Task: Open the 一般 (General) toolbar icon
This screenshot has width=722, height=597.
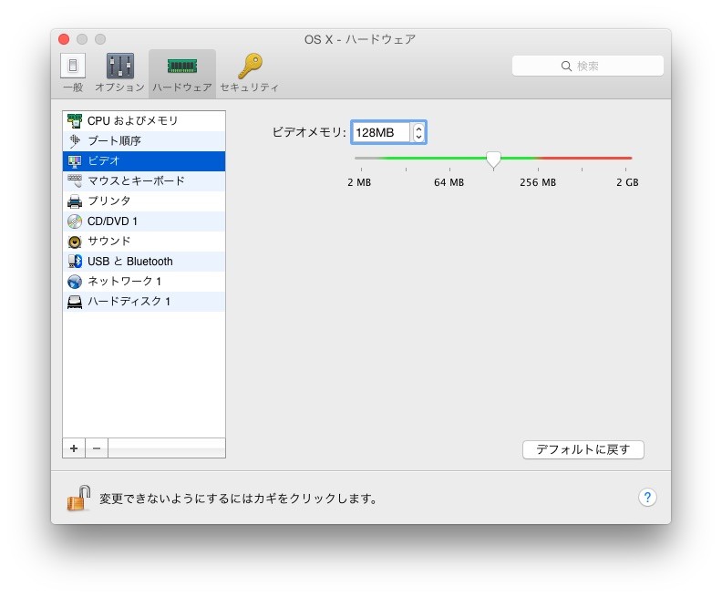Action: [x=73, y=66]
